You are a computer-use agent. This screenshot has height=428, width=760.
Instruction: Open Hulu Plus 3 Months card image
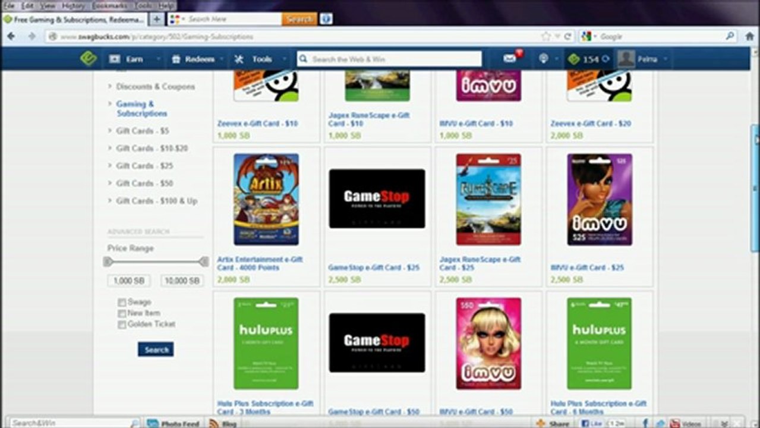pos(266,344)
